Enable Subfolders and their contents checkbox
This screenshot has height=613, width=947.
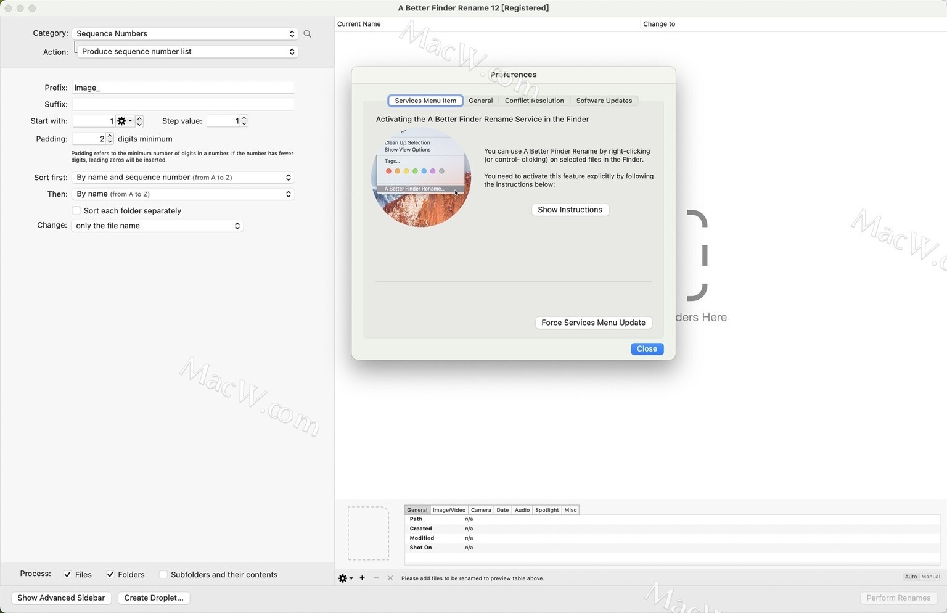(x=163, y=574)
